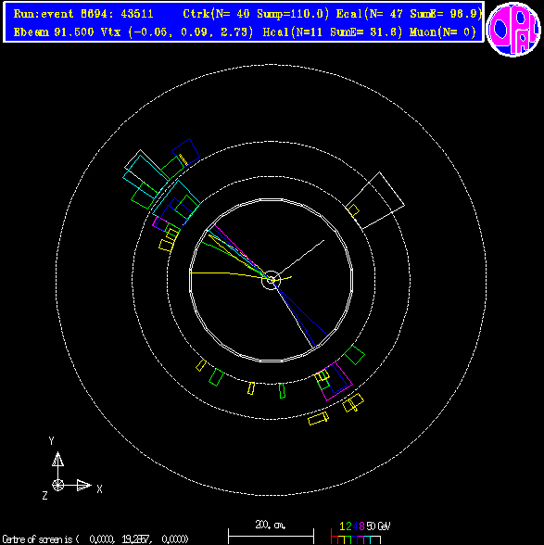Click the Ecal(N= 47 SumE= 98.9) header text
This screenshot has width=544, height=545.
(x=409, y=14)
